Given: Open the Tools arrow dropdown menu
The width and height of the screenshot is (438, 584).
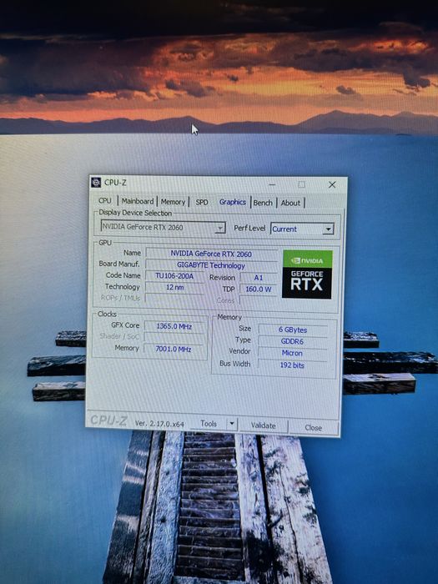Looking at the screenshot, I should click(x=232, y=424).
